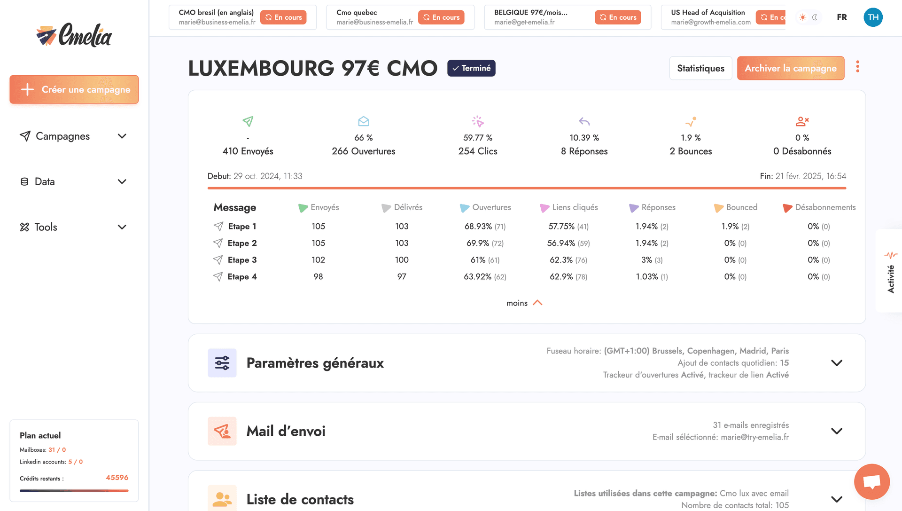This screenshot has width=902, height=511.
Task: Click the purple Réponses column legend icon
Action: click(634, 208)
